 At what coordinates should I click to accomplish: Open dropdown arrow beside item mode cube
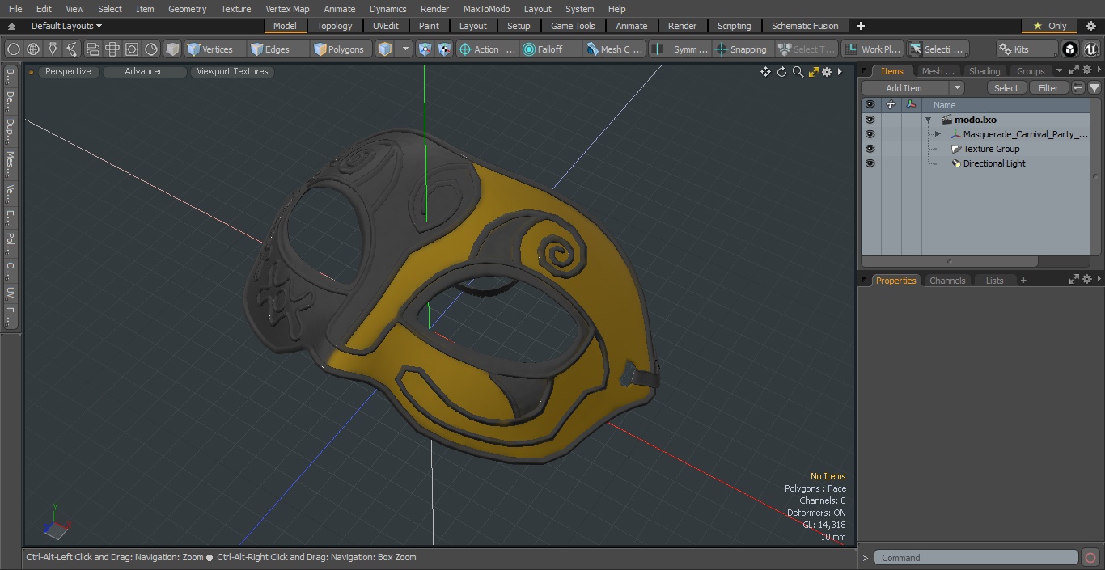click(405, 49)
